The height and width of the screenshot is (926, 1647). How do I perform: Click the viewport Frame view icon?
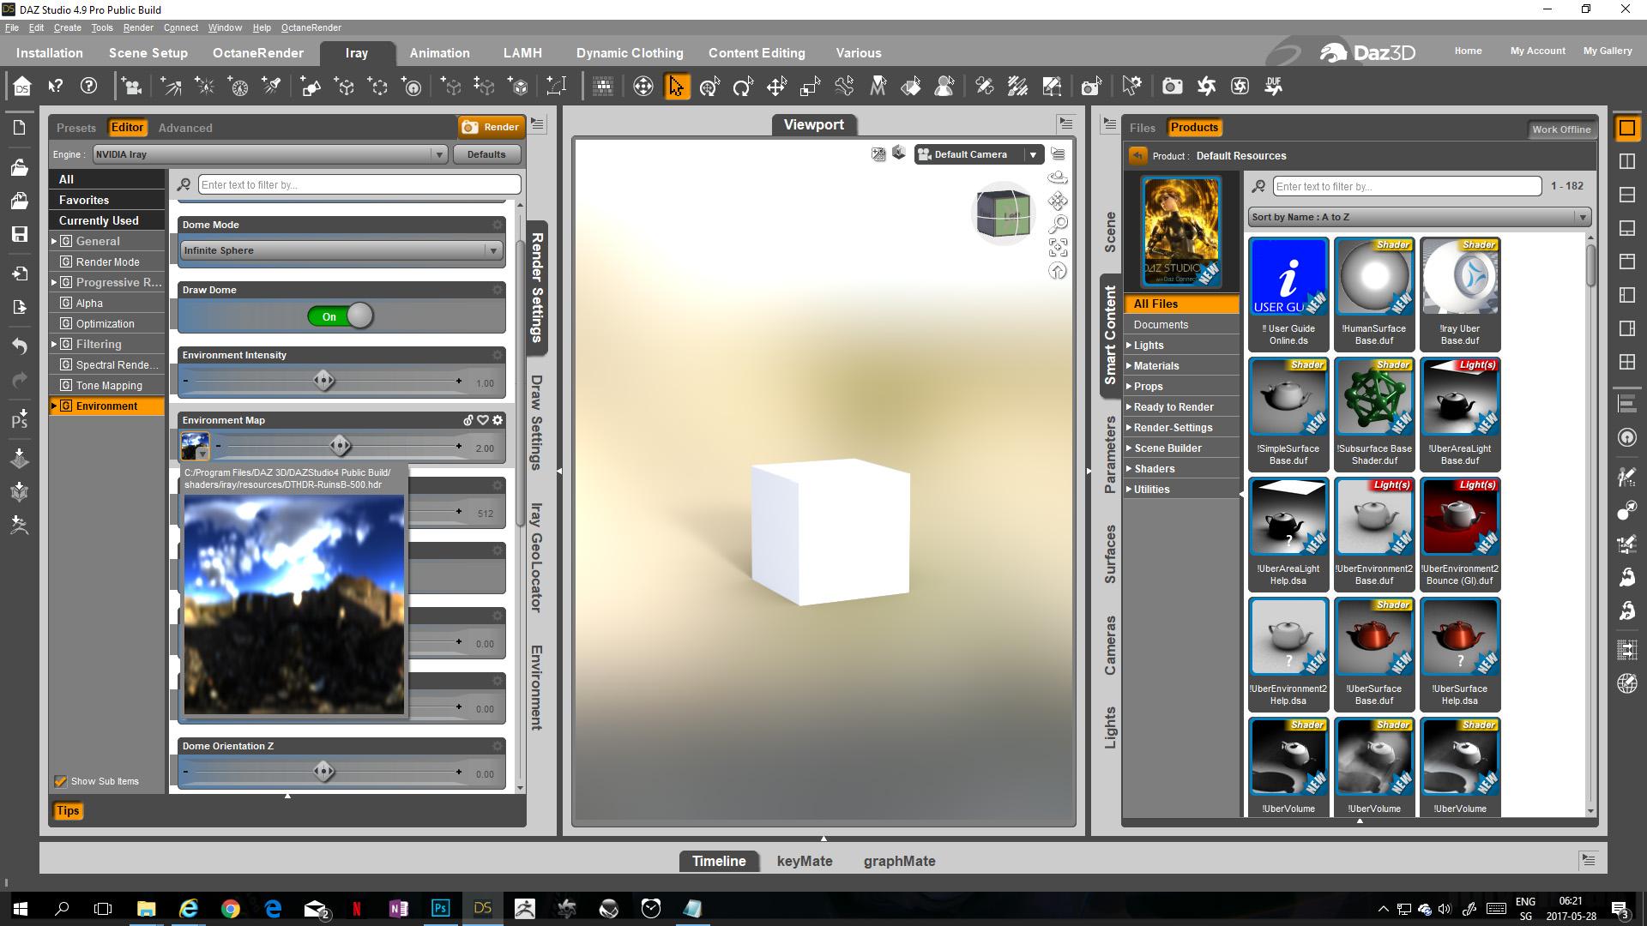coord(1058,247)
